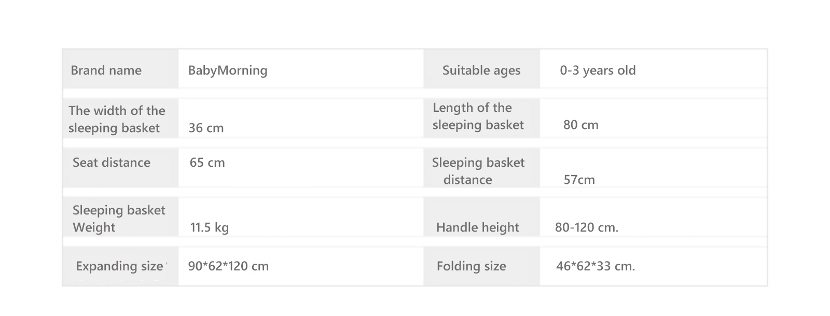Click the Expanding size label
This screenshot has width=830, height=316.
(x=120, y=266)
